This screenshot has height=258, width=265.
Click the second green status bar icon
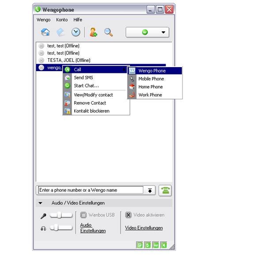(148, 245)
